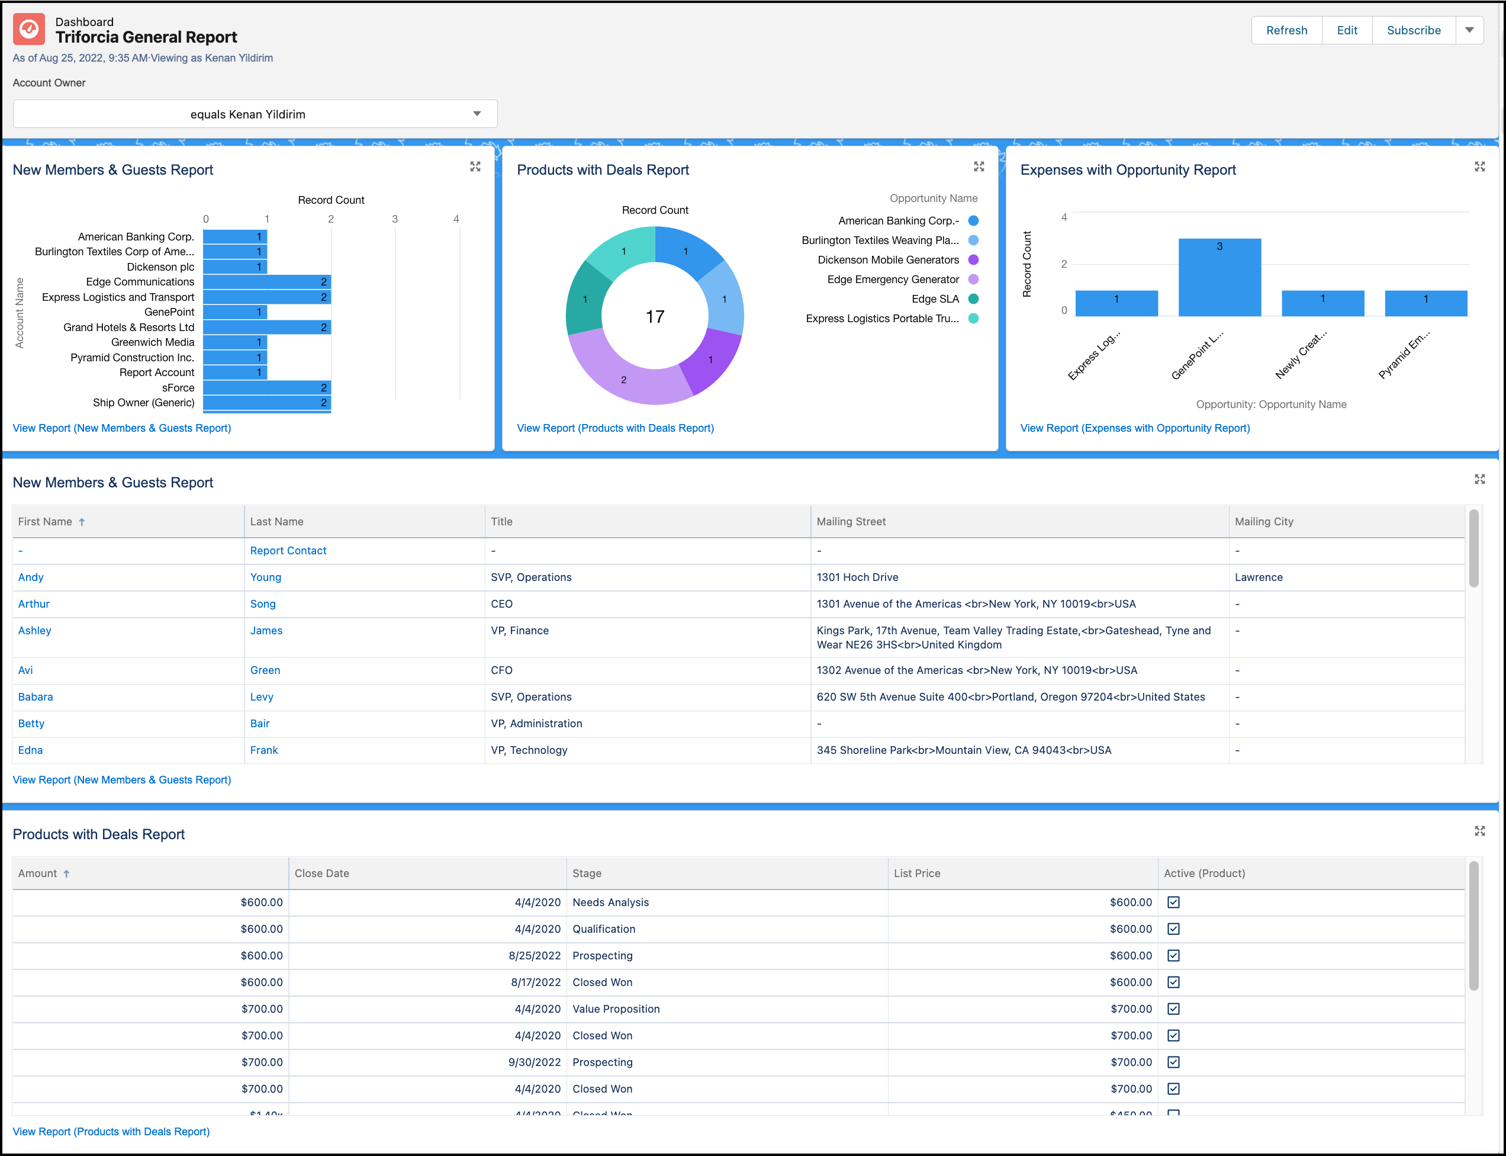
Task: Toggle Active checkbox for 9/30/2022 Prospecting row
Action: tap(1173, 1062)
